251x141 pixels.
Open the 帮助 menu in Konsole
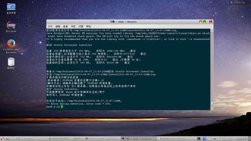pos(88,26)
